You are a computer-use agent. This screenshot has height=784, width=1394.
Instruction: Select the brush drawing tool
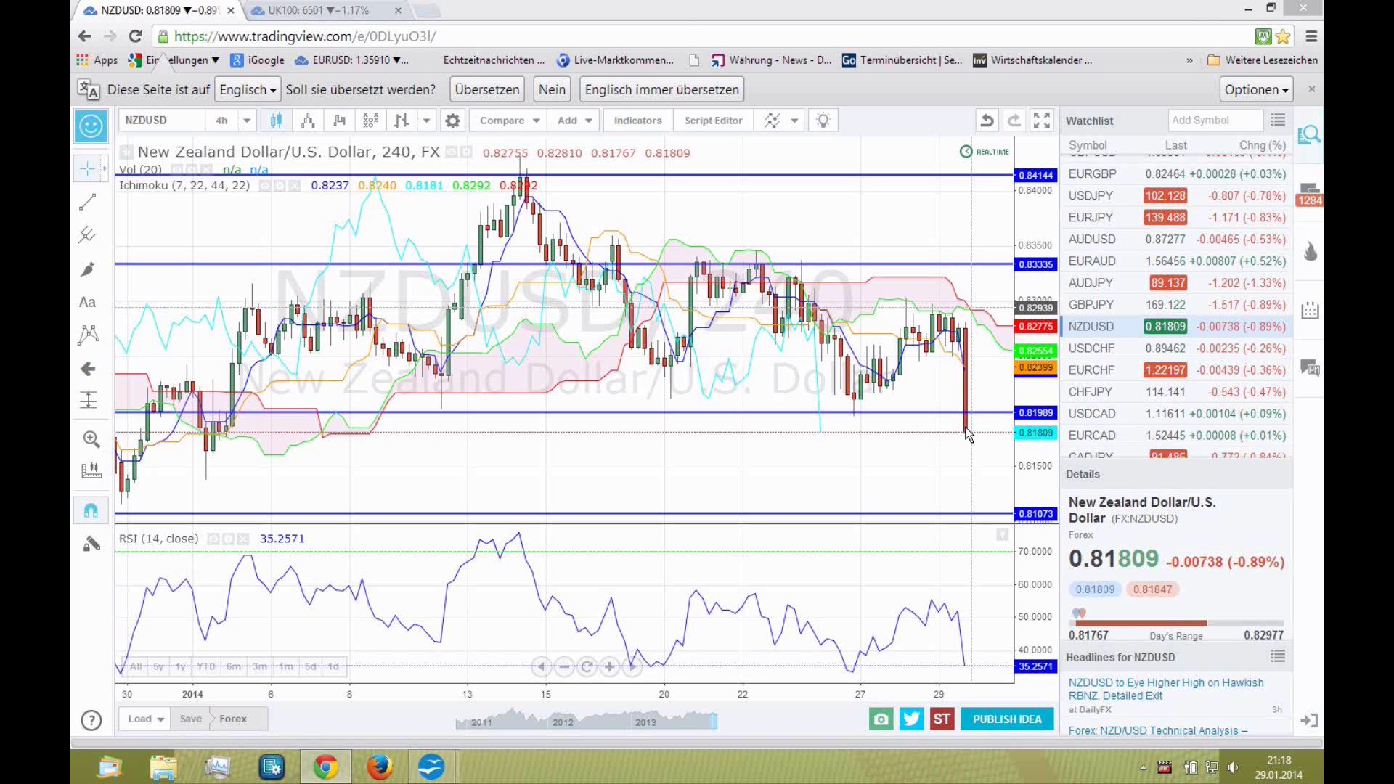(88, 269)
